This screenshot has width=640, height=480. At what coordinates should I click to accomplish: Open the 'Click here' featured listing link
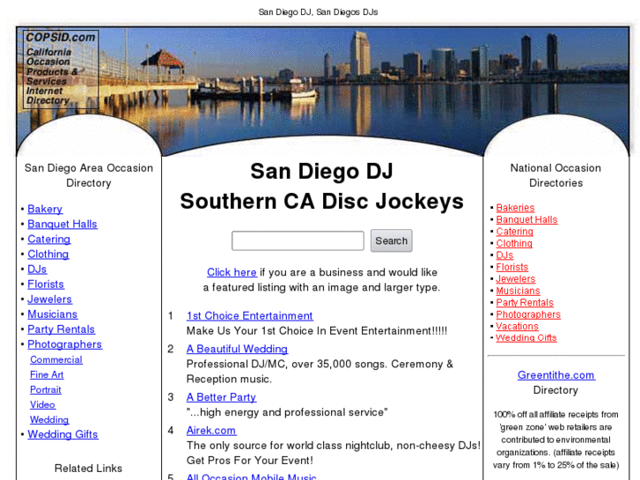tap(232, 272)
